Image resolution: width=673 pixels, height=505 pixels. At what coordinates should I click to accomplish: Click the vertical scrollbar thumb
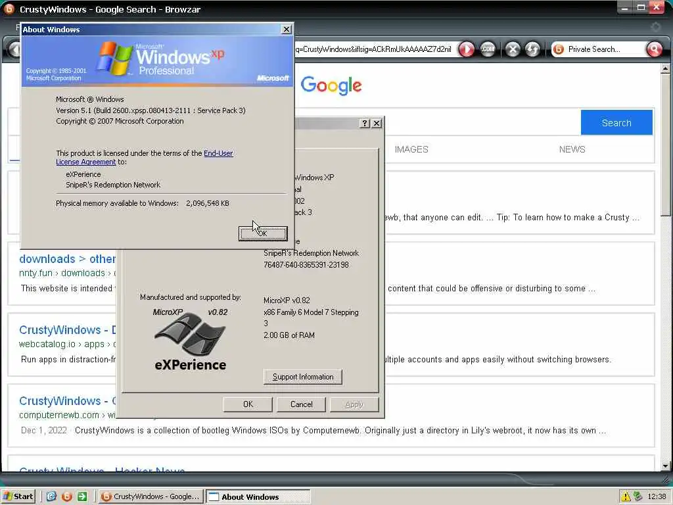tap(665, 144)
